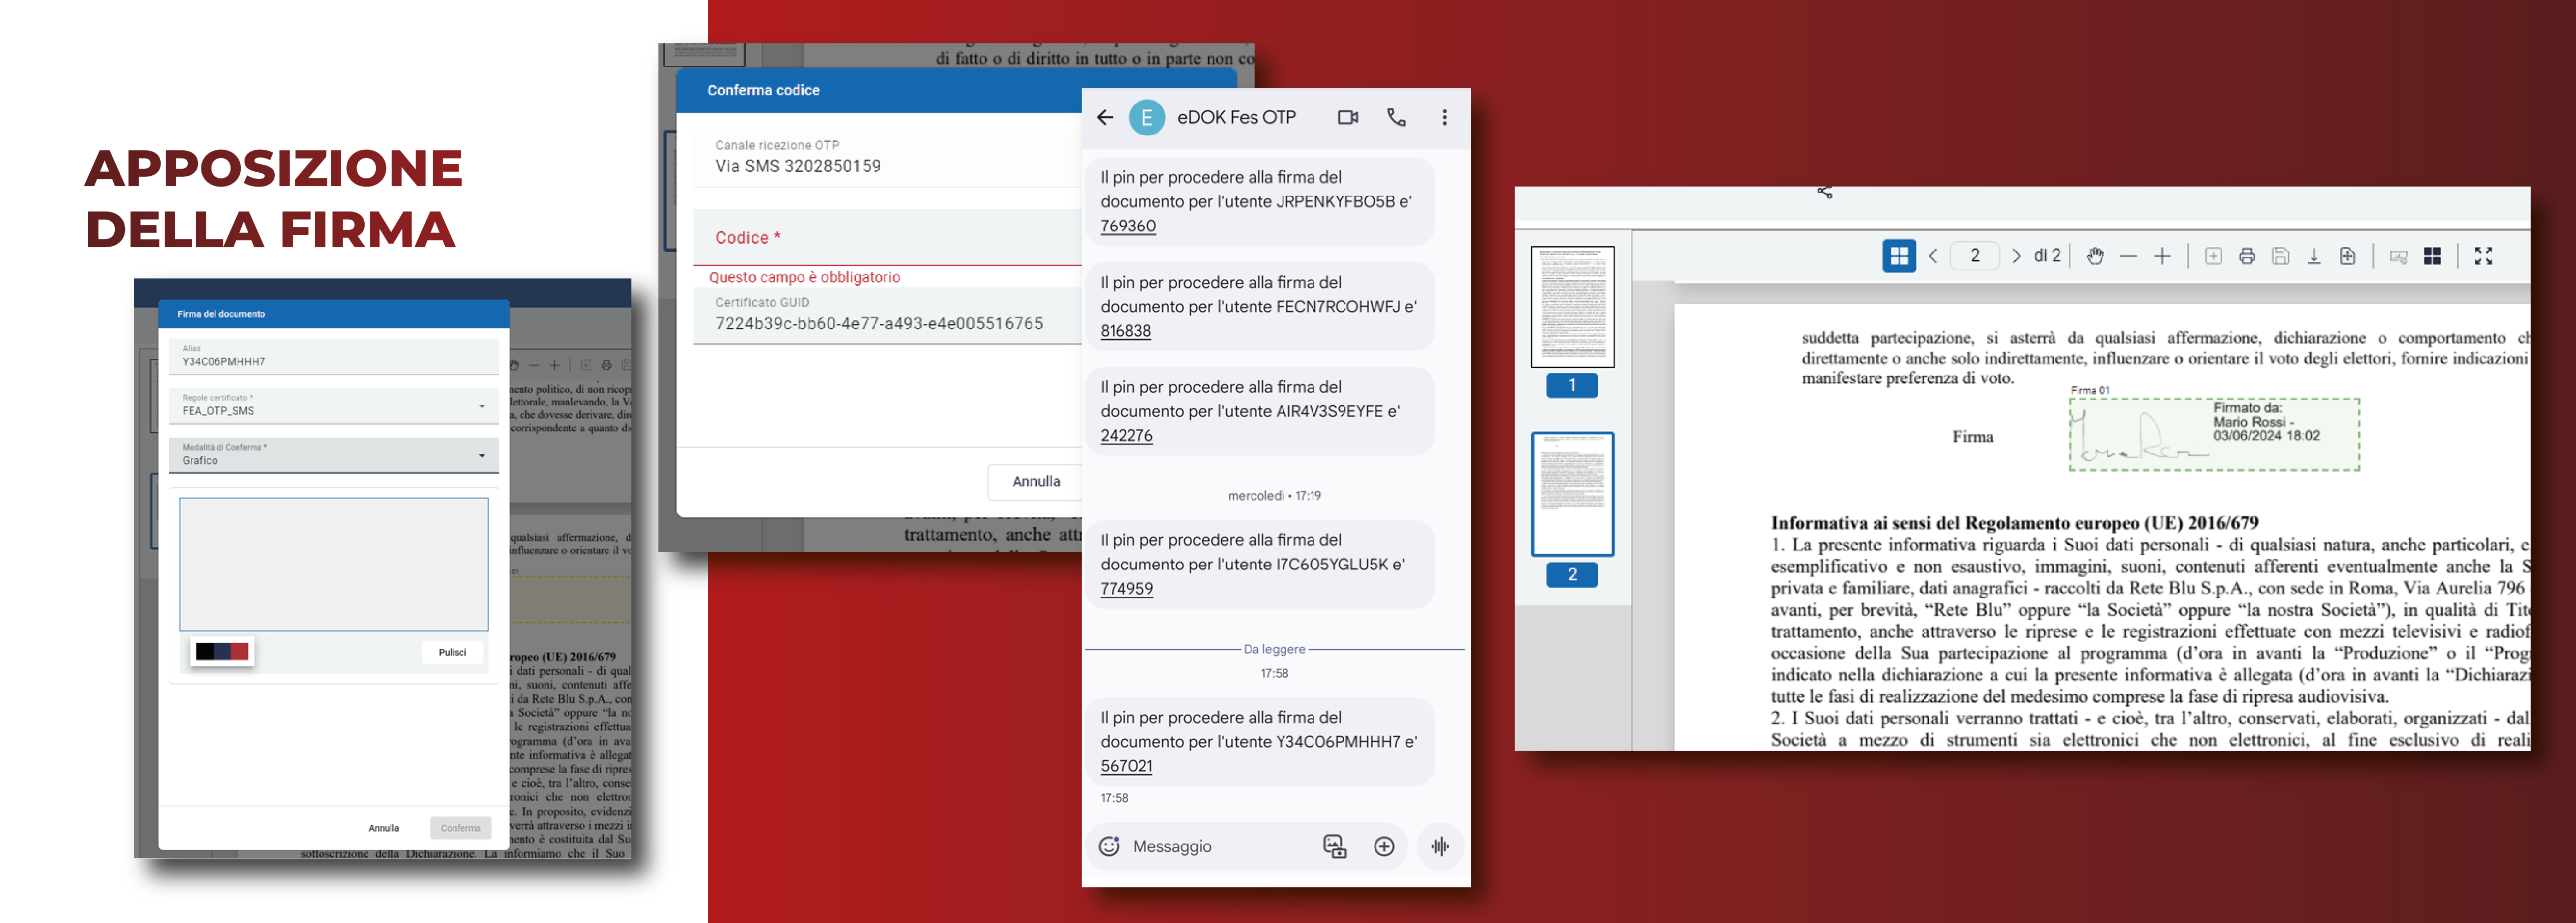Open the gallery attachment icon in the message bar
This screenshot has height=923, width=2576.
(1335, 847)
